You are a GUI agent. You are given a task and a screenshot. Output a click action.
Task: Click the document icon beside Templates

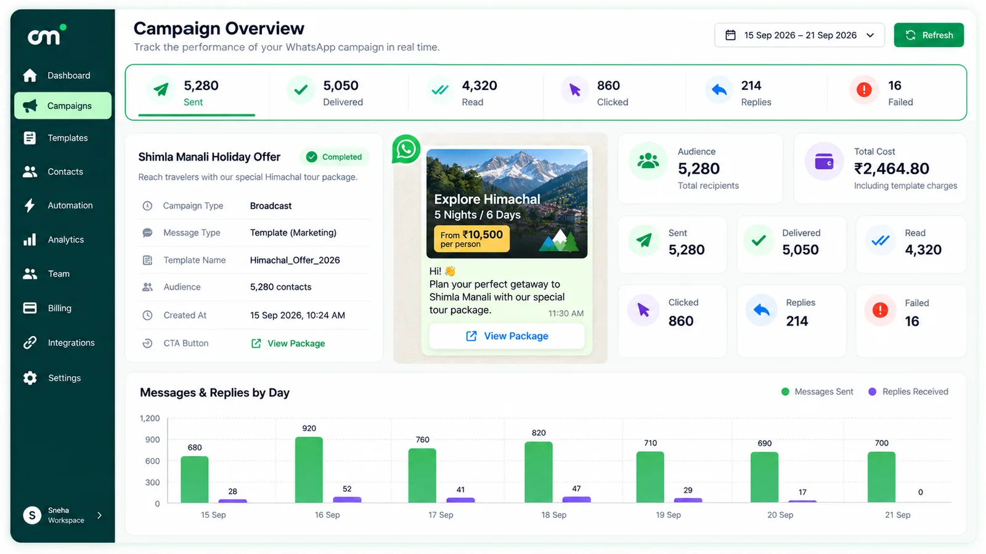[30, 138]
